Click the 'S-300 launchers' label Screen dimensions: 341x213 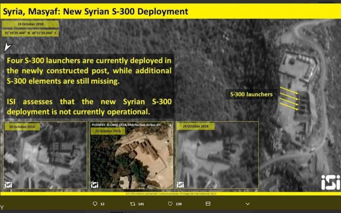pos(251,94)
